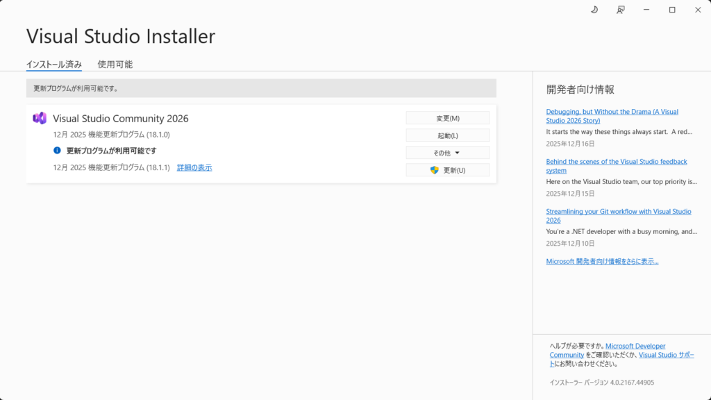Maximize the installer window
711x400 pixels.
click(672, 10)
